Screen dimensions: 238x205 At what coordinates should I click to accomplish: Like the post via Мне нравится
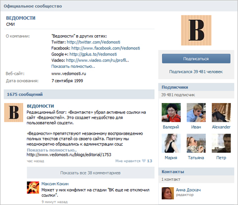pos(128,161)
